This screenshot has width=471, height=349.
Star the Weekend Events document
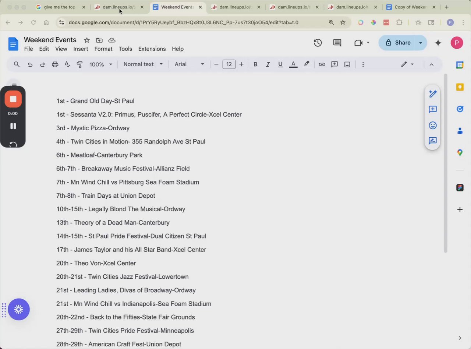[x=87, y=40]
